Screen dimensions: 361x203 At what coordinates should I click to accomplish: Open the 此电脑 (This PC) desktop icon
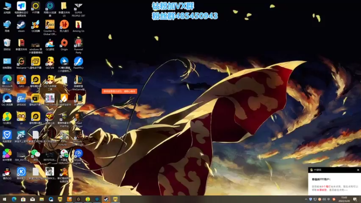click(x=7, y=8)
